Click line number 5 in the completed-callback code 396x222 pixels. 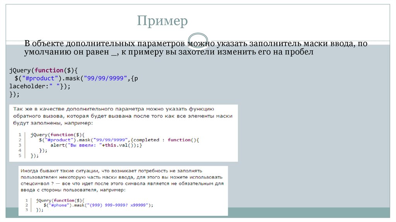[x=20, y=155]
